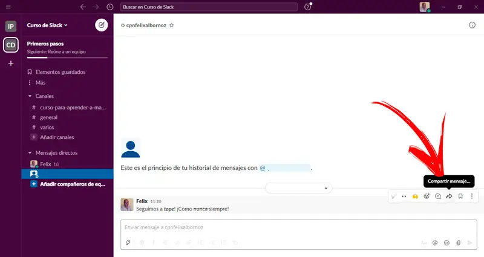This screenshot has height=257, width=484.
Task: Open the add reaction emoji picker
Action: (427, 196)
